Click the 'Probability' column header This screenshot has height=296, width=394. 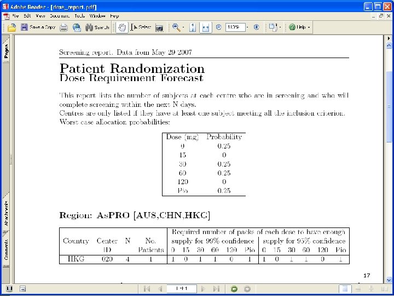(x=224, y=137)
